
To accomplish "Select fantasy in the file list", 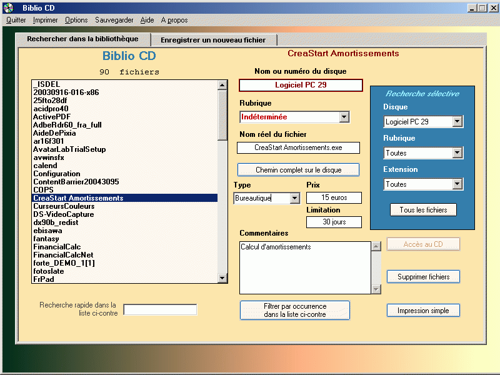I will click(x=124, y=239).
